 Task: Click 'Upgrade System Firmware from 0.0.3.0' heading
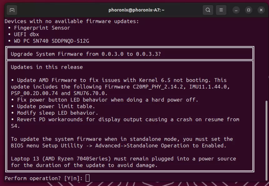(86, 54)
